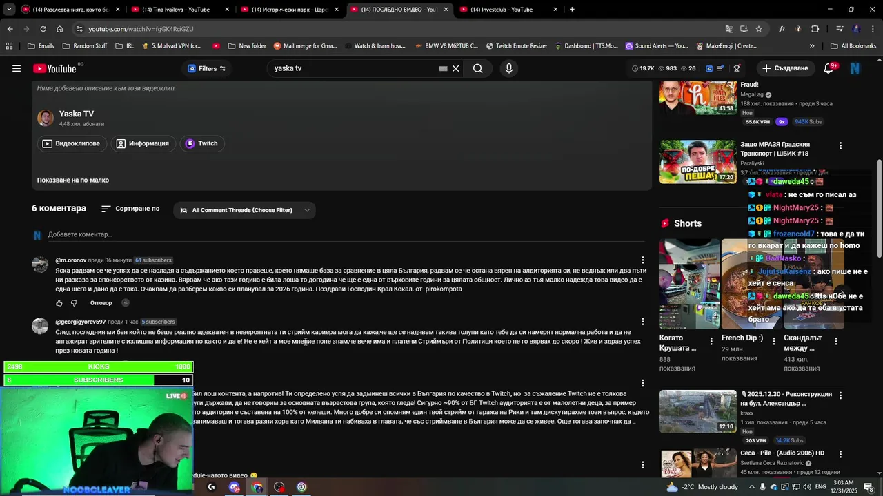883x496 pixels.
Task: Open options for French Dip short
Action: coord(774,341)
